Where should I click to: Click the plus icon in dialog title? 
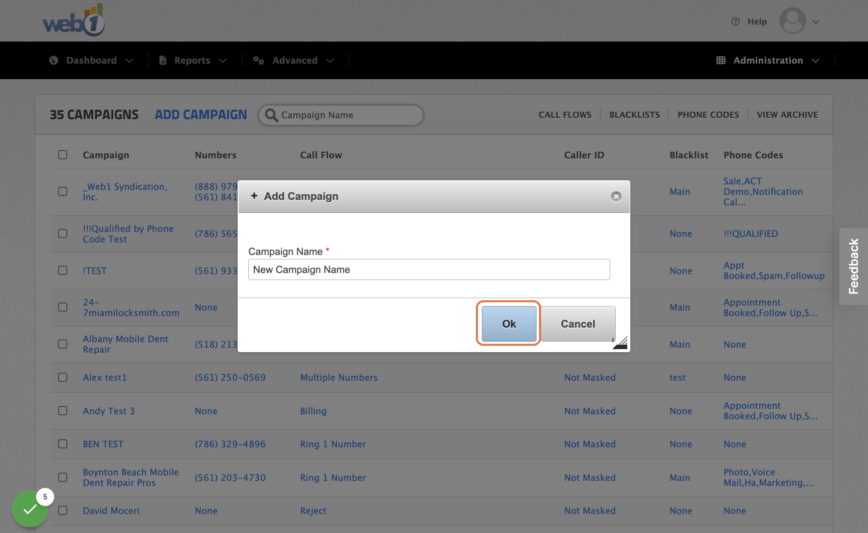[254, 196]
